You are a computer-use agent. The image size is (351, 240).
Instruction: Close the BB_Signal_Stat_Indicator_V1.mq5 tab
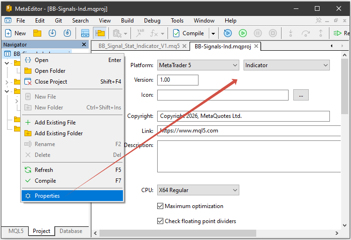point(184,46)
